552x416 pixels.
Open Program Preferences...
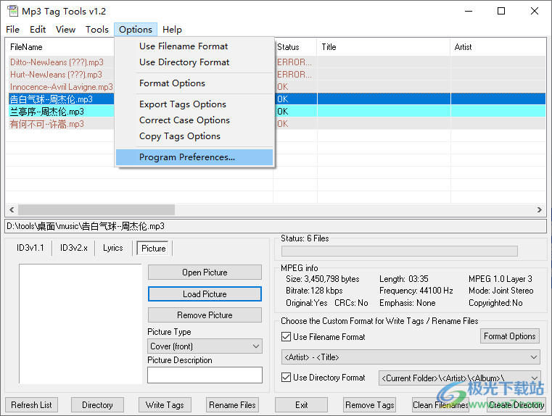pos(194,157)
